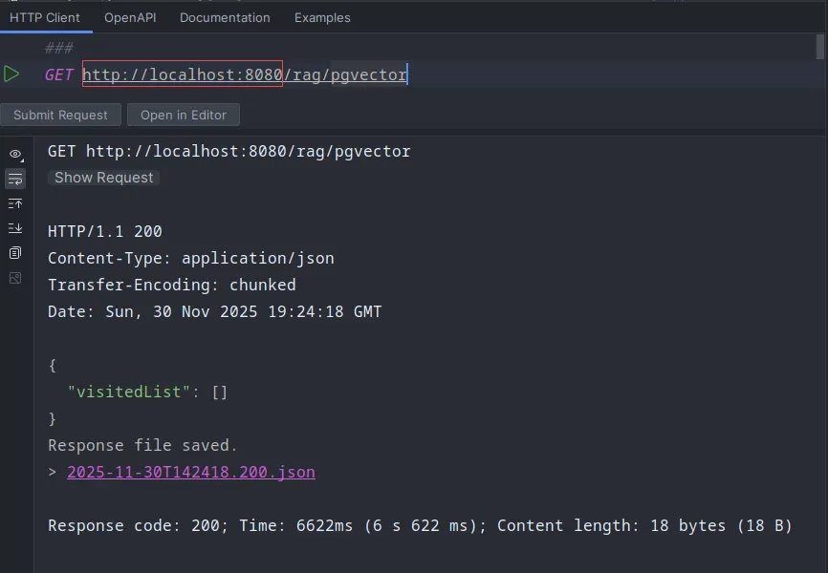Open the Examples tab
The width and height of the screenshot is (828, 573).
point(322,17)
